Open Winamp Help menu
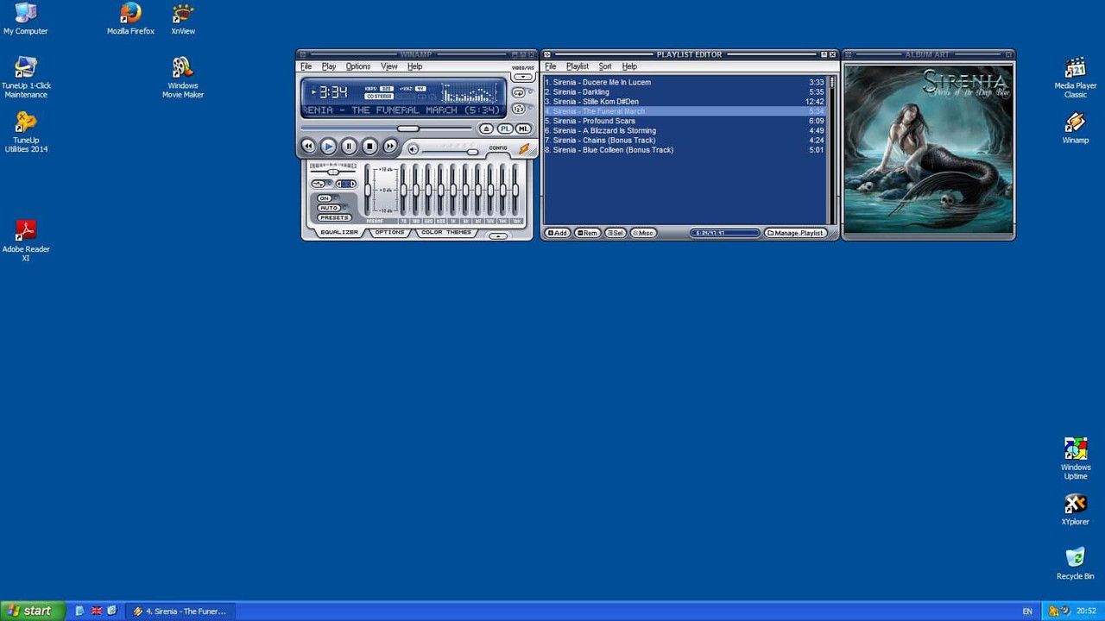1105x621 pixels. 414,66
